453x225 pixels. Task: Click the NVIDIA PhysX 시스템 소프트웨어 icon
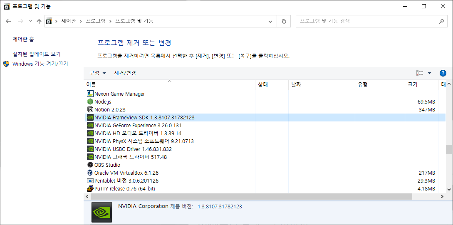tap(90, 141)
